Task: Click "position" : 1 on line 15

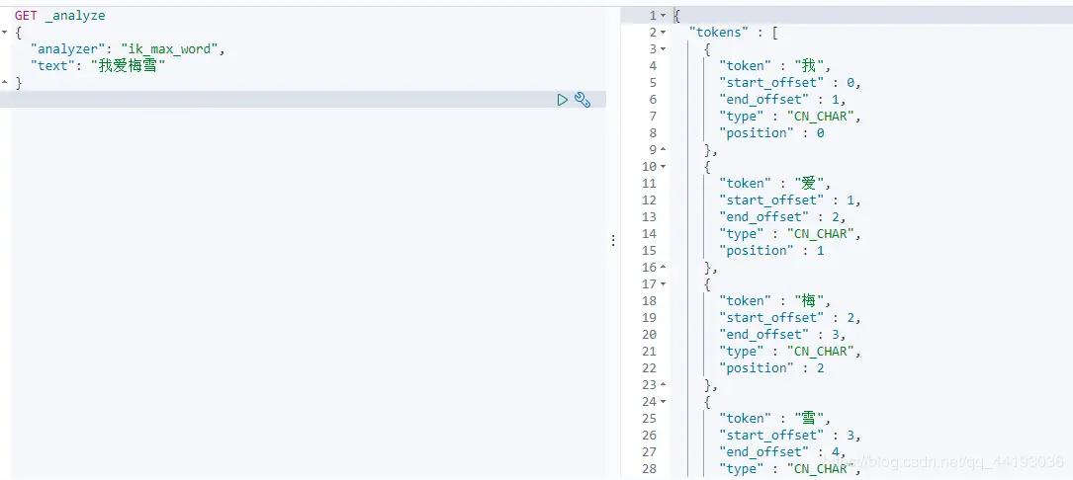Action: tap(771, 250)
